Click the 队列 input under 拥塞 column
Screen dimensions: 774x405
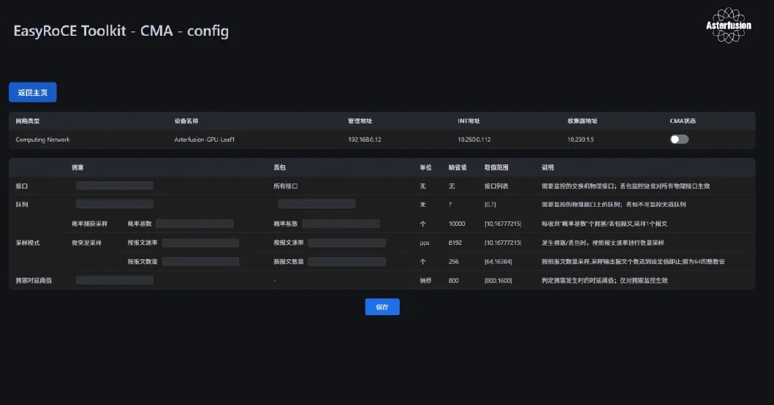click(115, 204)
